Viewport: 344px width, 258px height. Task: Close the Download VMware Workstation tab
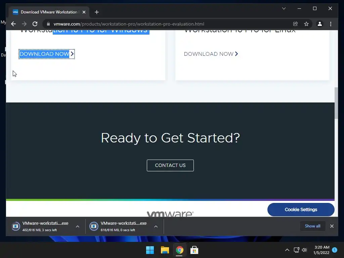84,12
